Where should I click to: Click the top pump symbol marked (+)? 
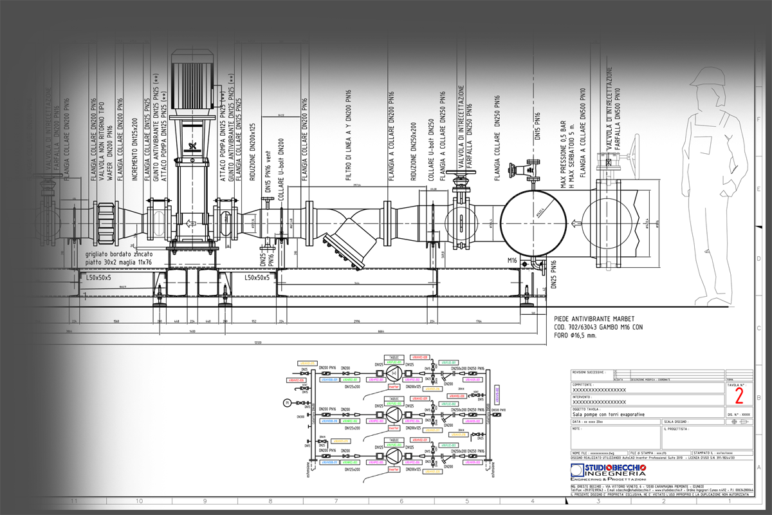(x=394, y=373)
